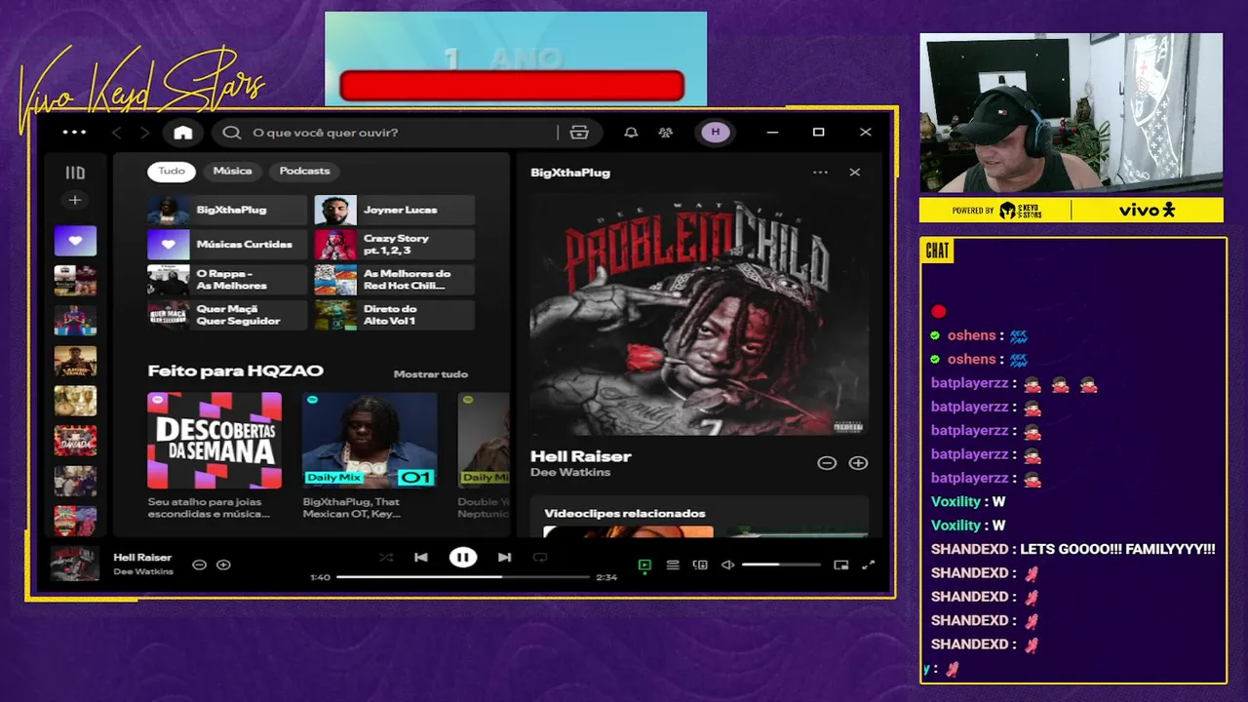Screen dimensions: 1248x702
Task: Open the H profile avatar menu
Action: [x=716, y=133]
